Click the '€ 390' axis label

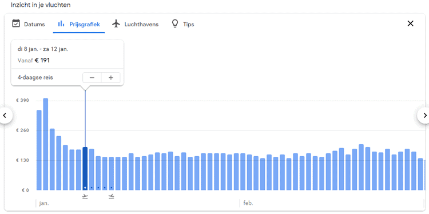22,101
